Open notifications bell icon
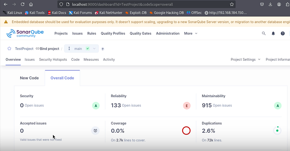This screenshot has width=290, height=151. 273,34
